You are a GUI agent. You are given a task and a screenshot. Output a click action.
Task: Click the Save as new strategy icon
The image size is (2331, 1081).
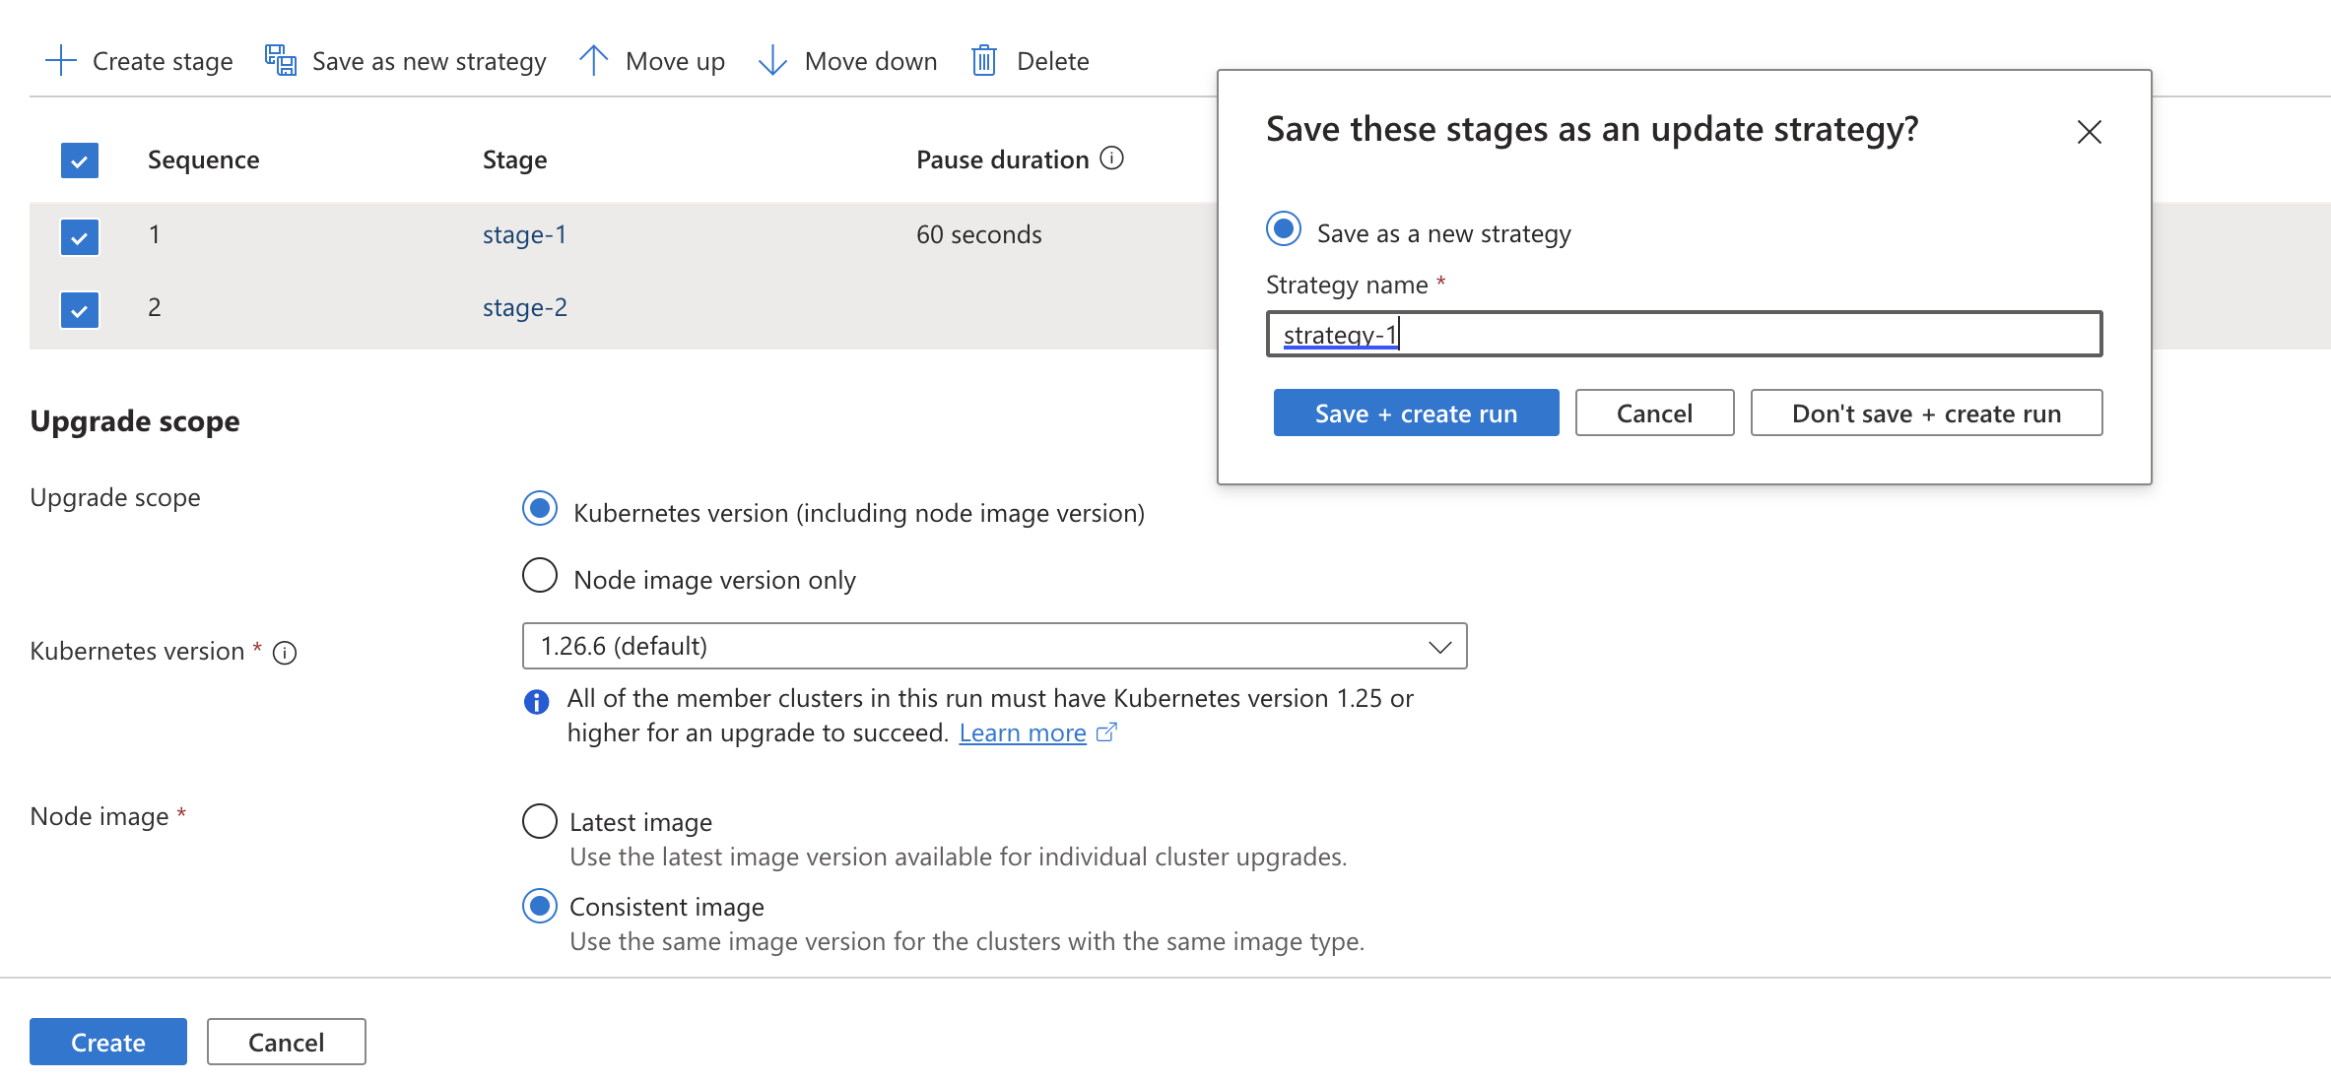click(281, 61)
